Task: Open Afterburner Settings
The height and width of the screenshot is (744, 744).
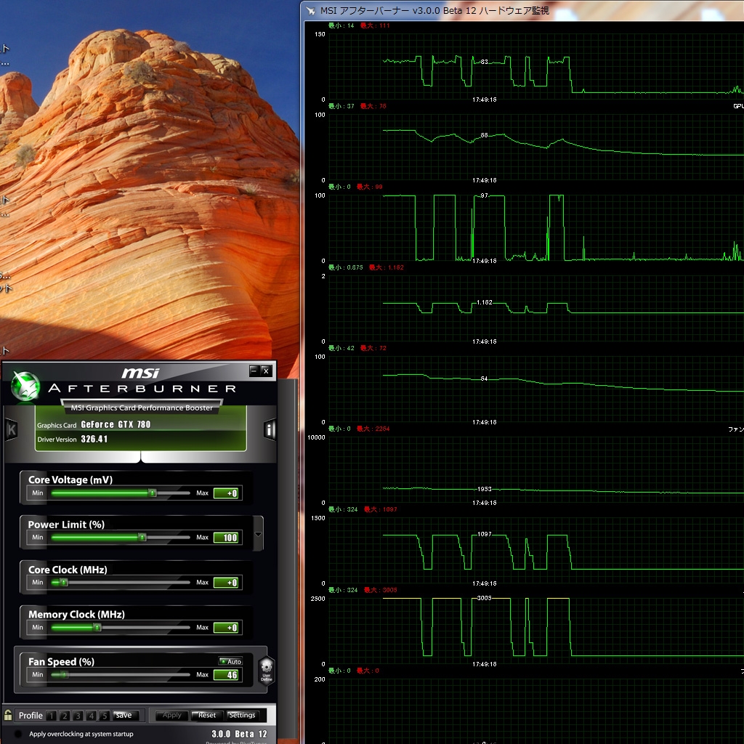Action: [x=242, y=715]
